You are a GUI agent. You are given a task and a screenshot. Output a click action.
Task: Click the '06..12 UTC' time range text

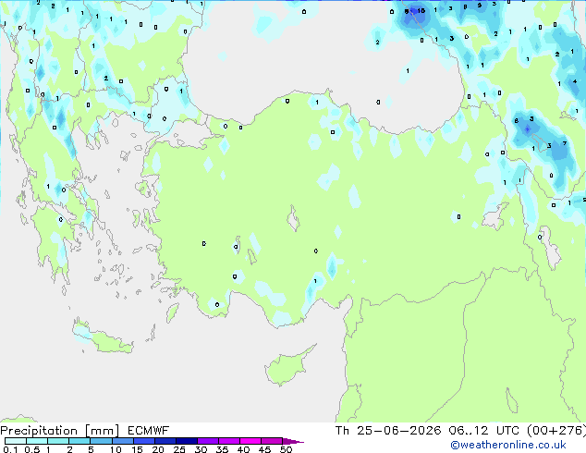pos(484,431)
